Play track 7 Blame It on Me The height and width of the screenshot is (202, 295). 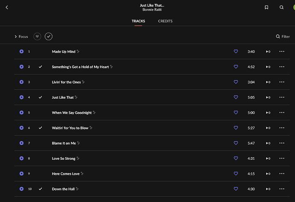(x=22, y=143)
